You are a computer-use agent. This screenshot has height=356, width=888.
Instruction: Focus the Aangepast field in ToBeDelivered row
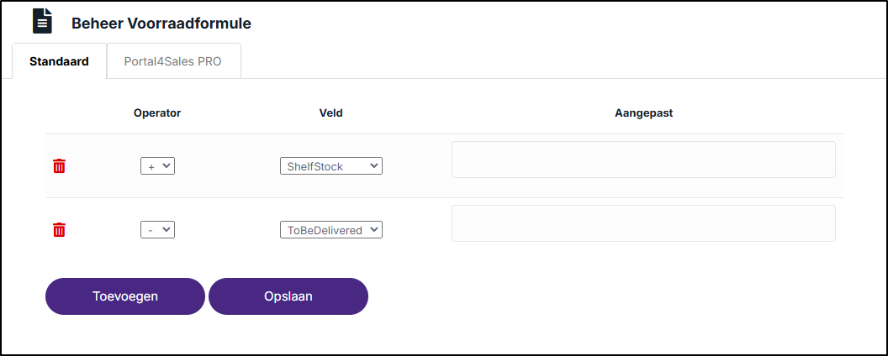point(643,223)
